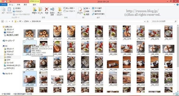
Task: Open the Manage tab under Picture Tools
Action: tap(34, 5)
